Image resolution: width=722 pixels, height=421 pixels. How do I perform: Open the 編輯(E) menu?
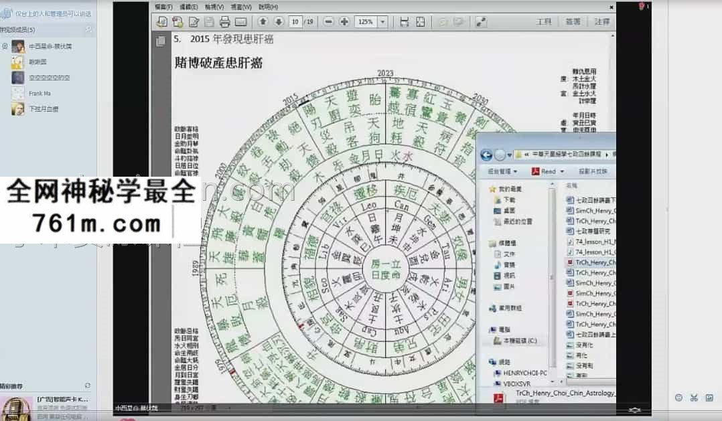188,7
